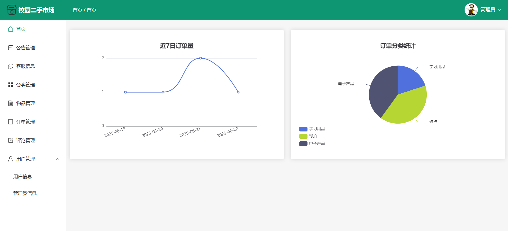Toggle the 学习用品 legend blue swatch
Image resolution: width=508 pixels, height=231 pixels.
pos(303,129)
